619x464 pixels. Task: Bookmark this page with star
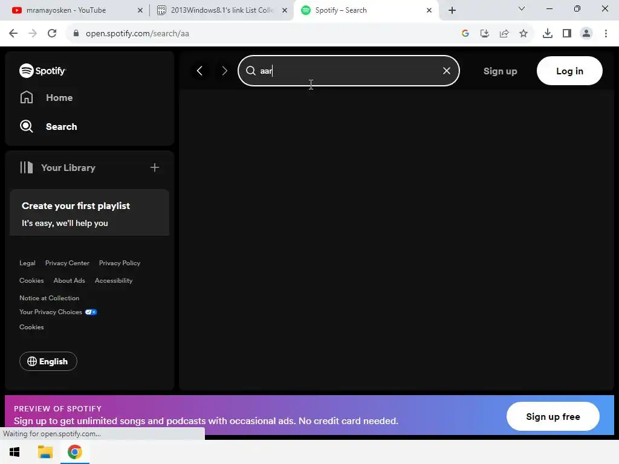pyautogui.click(x=523, y=34)
